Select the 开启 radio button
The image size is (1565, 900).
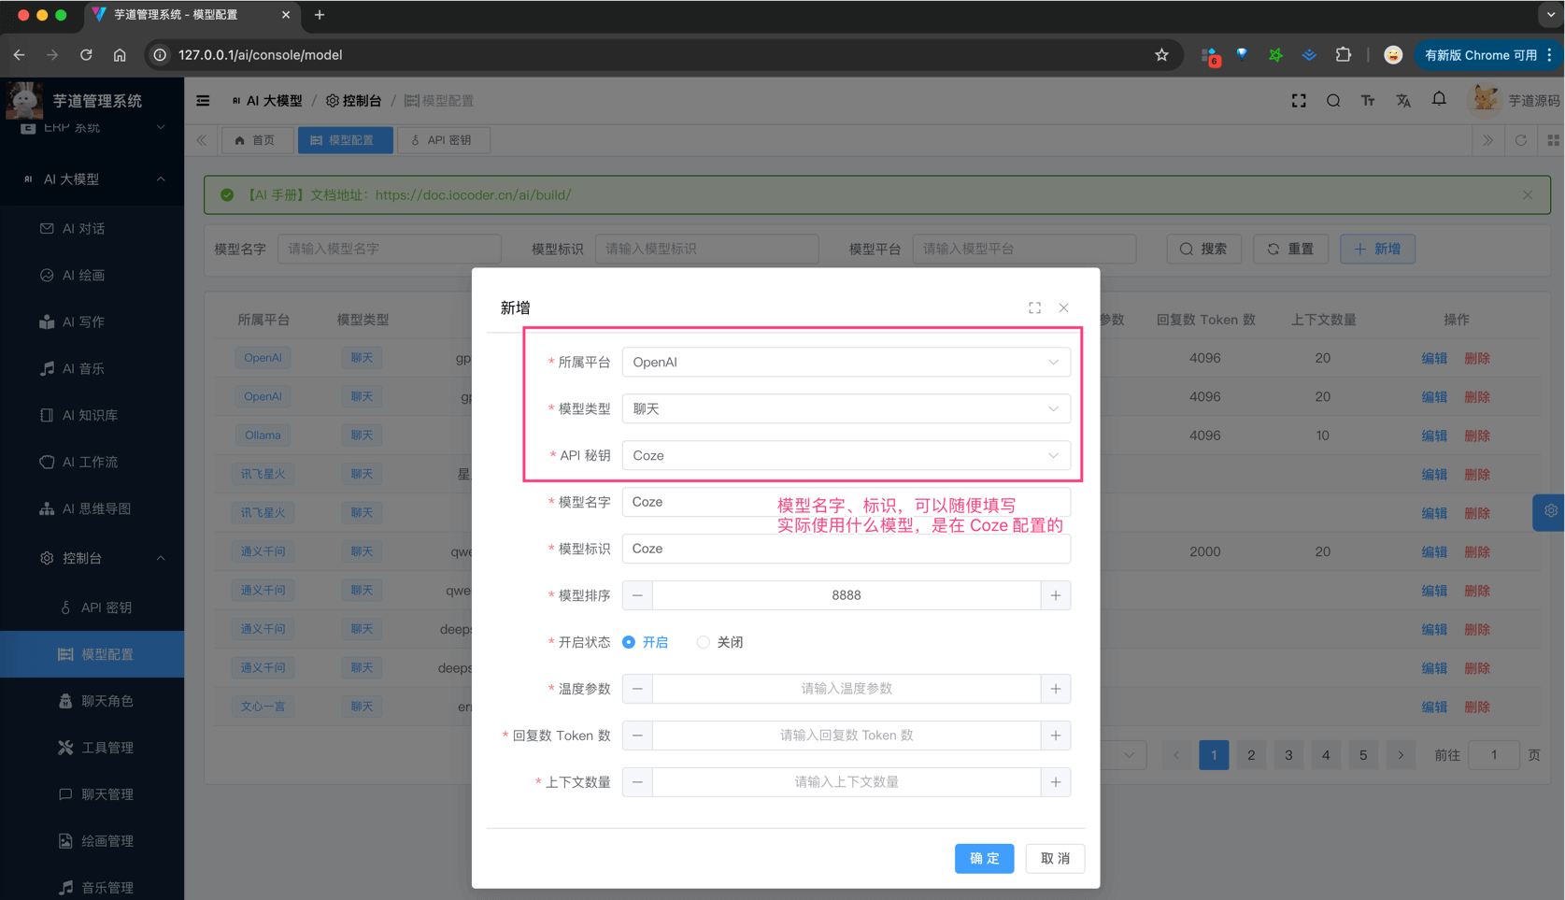tap(629, 642)
